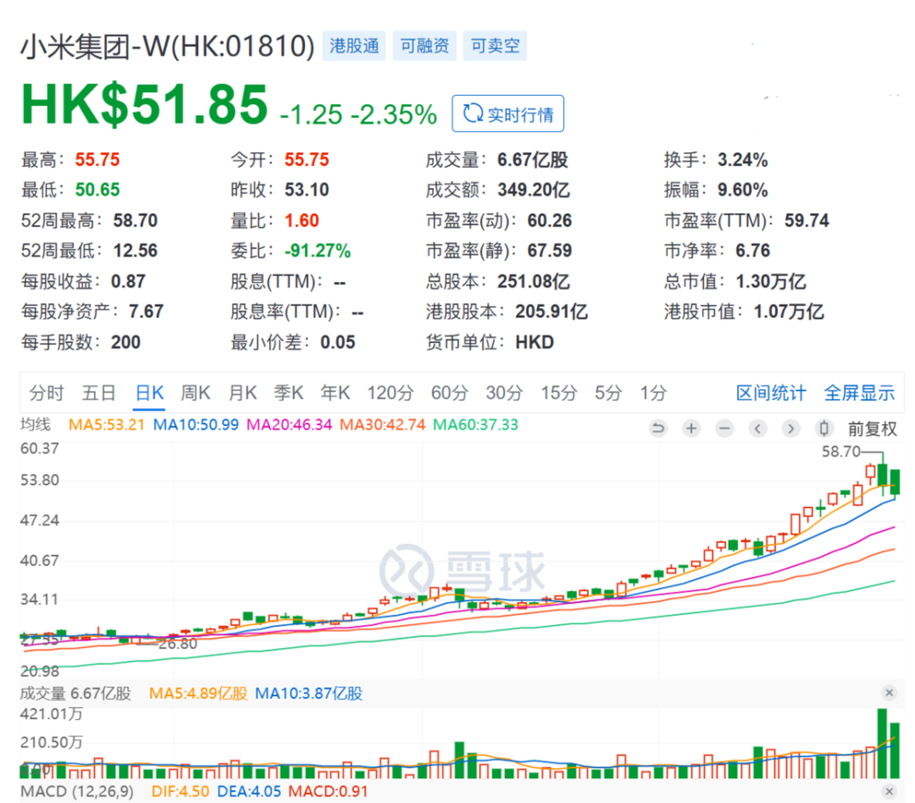This screenshot has width=915, height=803.
Task: Select the 月K monthly chart tab
Action: 243,393
